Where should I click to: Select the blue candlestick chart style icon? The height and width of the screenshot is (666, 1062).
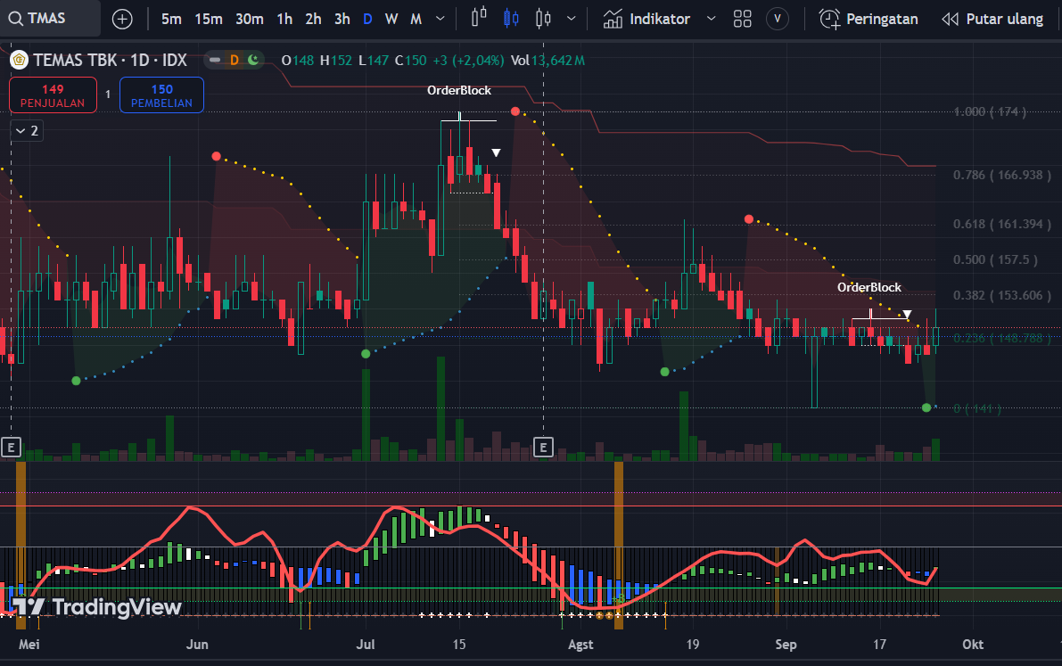[x=510, y=19]
